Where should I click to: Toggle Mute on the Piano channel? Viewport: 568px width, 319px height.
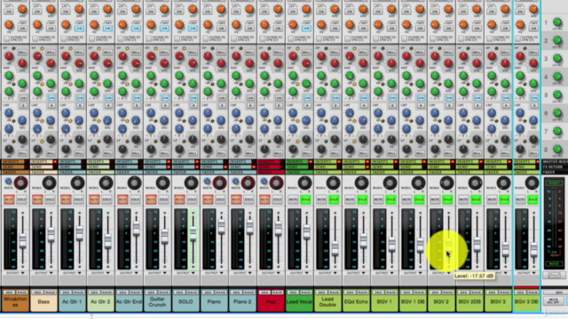point(208,199)
